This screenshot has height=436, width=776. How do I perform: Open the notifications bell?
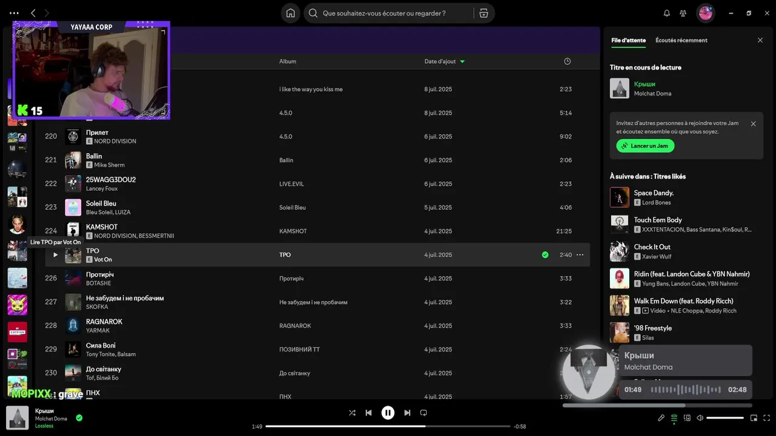tap(667, 13)
